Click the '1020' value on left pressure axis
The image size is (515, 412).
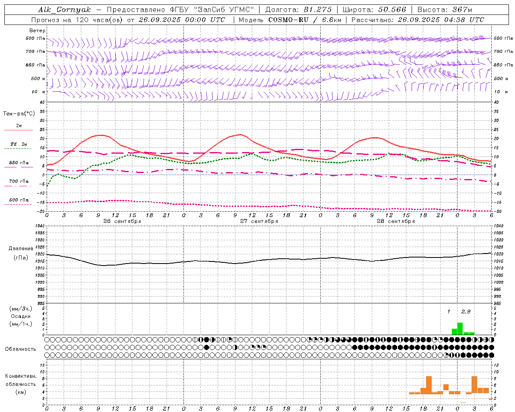click(x=39, y=254)
